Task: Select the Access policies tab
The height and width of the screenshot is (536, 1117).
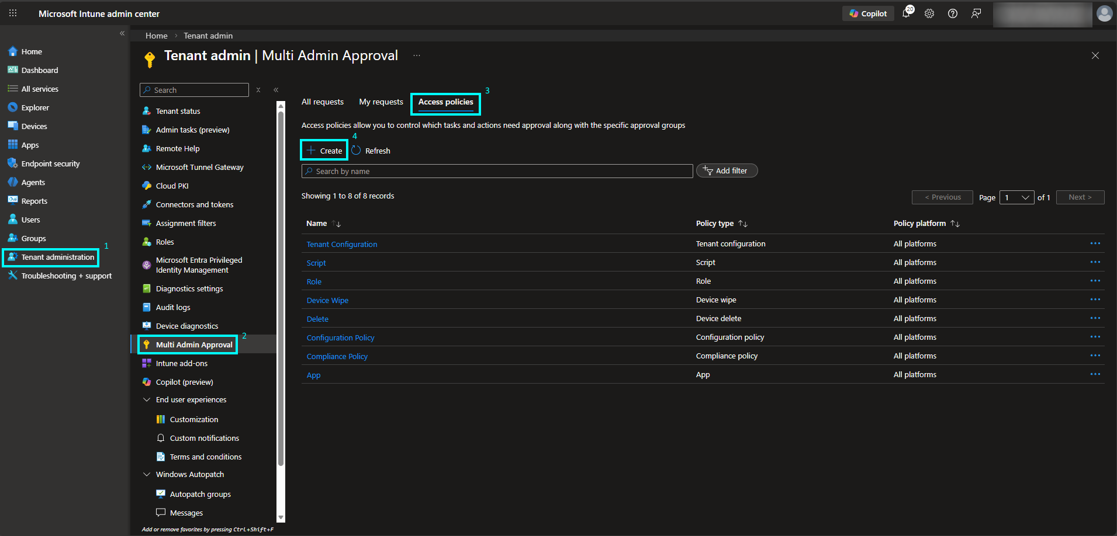Action: (446, 103)
